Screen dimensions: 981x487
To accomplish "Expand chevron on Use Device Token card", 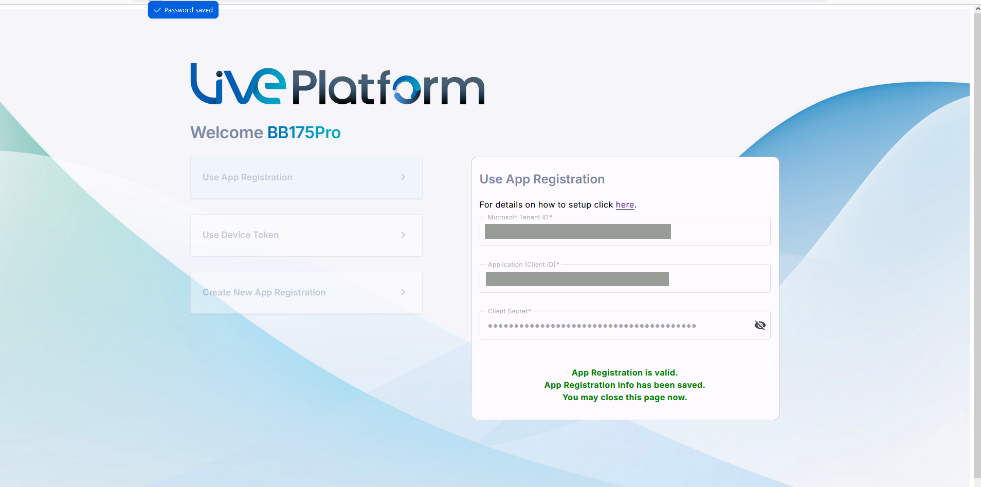I will [403, 235].
